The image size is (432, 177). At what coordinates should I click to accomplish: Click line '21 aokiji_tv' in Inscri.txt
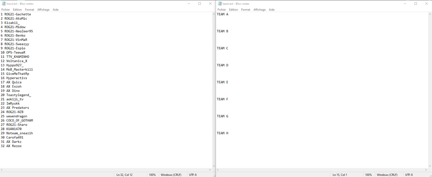click(12, 99)
